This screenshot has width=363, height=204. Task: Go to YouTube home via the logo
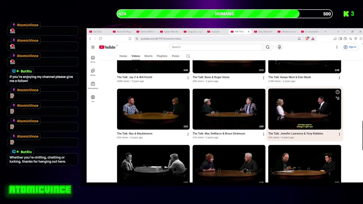click(107, 47)
